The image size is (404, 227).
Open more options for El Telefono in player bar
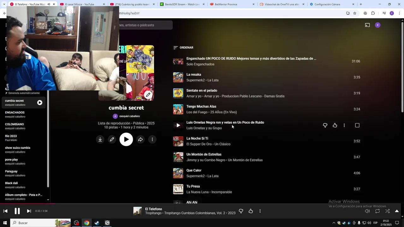point(260,211)
